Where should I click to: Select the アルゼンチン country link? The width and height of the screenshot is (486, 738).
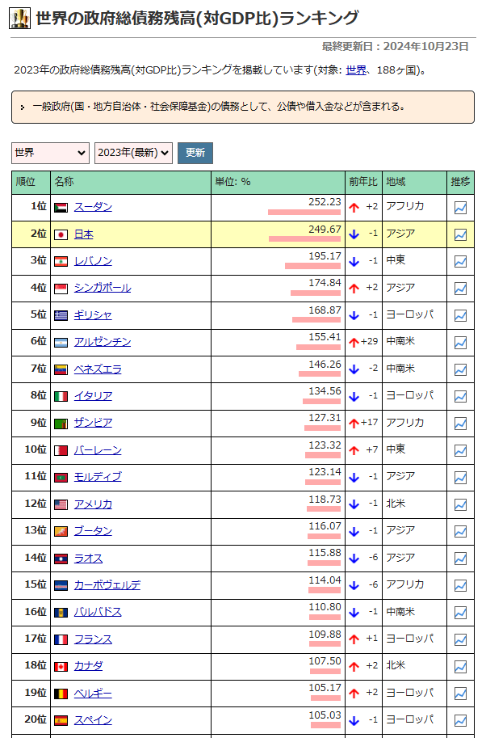102,342
